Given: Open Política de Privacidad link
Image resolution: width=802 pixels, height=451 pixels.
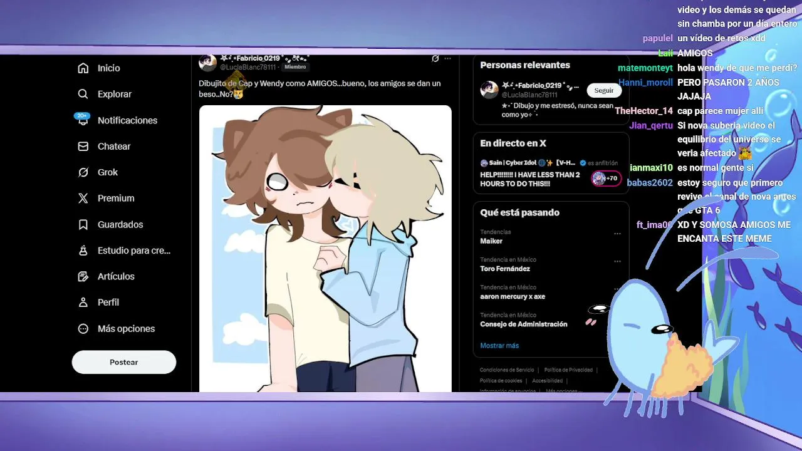Looking at the screenshot, I should (568, 370).
